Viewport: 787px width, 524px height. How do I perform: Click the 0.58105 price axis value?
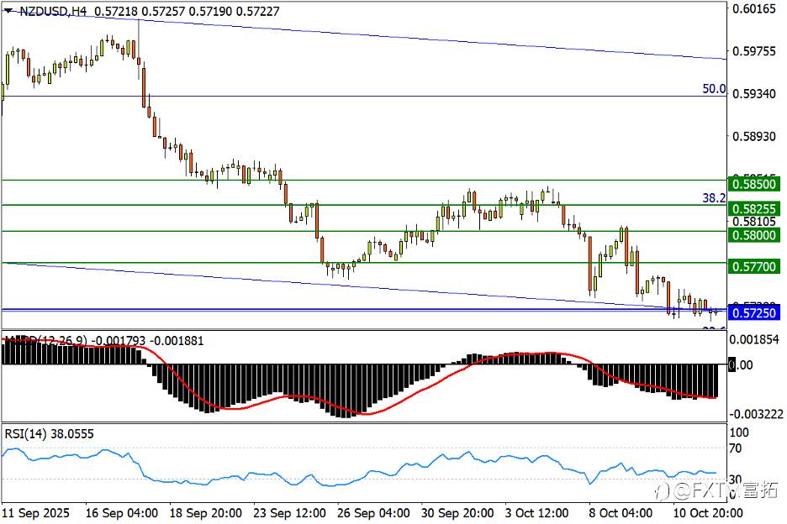pos(754,222)
